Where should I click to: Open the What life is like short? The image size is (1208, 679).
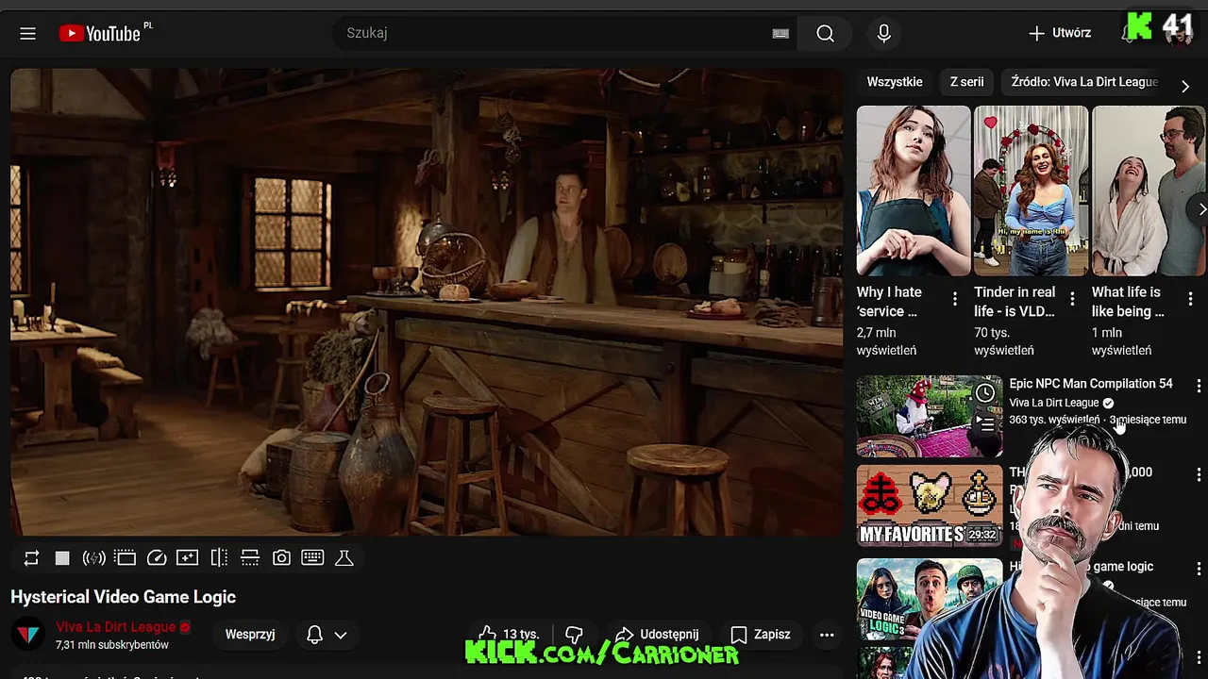point(1149,190)
